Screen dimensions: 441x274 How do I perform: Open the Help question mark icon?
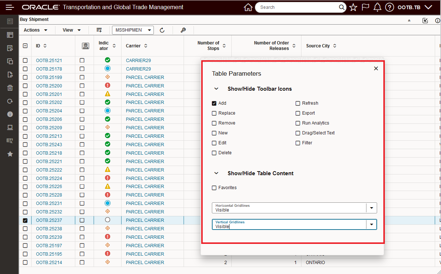tap(390, 7)
